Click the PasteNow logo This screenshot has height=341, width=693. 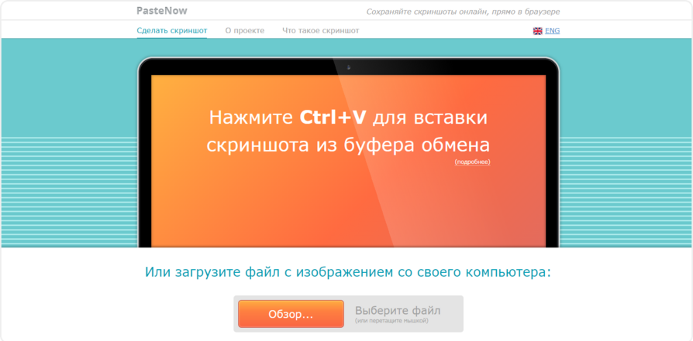pos(162,11)
